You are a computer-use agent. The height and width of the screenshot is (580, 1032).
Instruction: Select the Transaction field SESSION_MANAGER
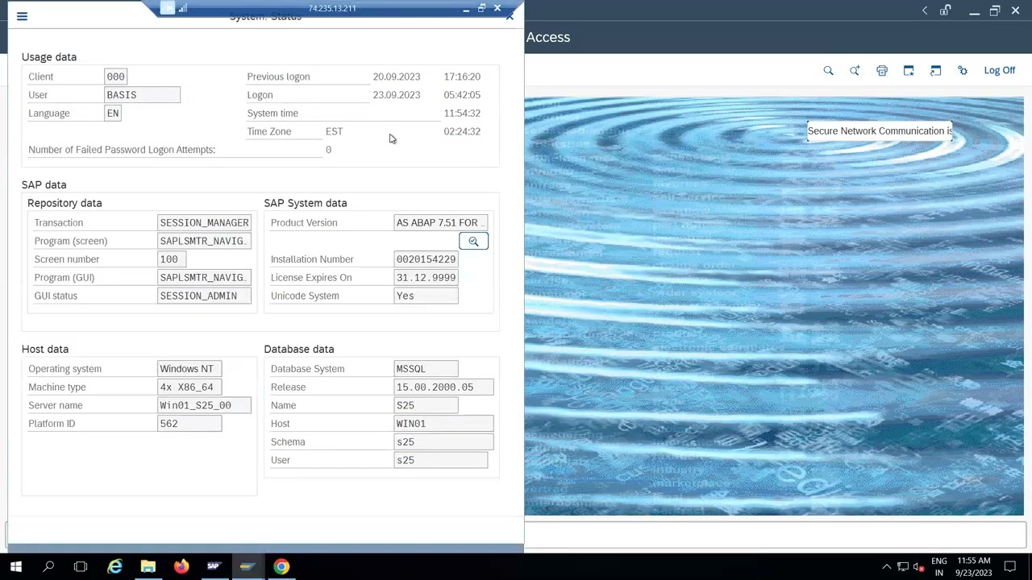point(204,223)
